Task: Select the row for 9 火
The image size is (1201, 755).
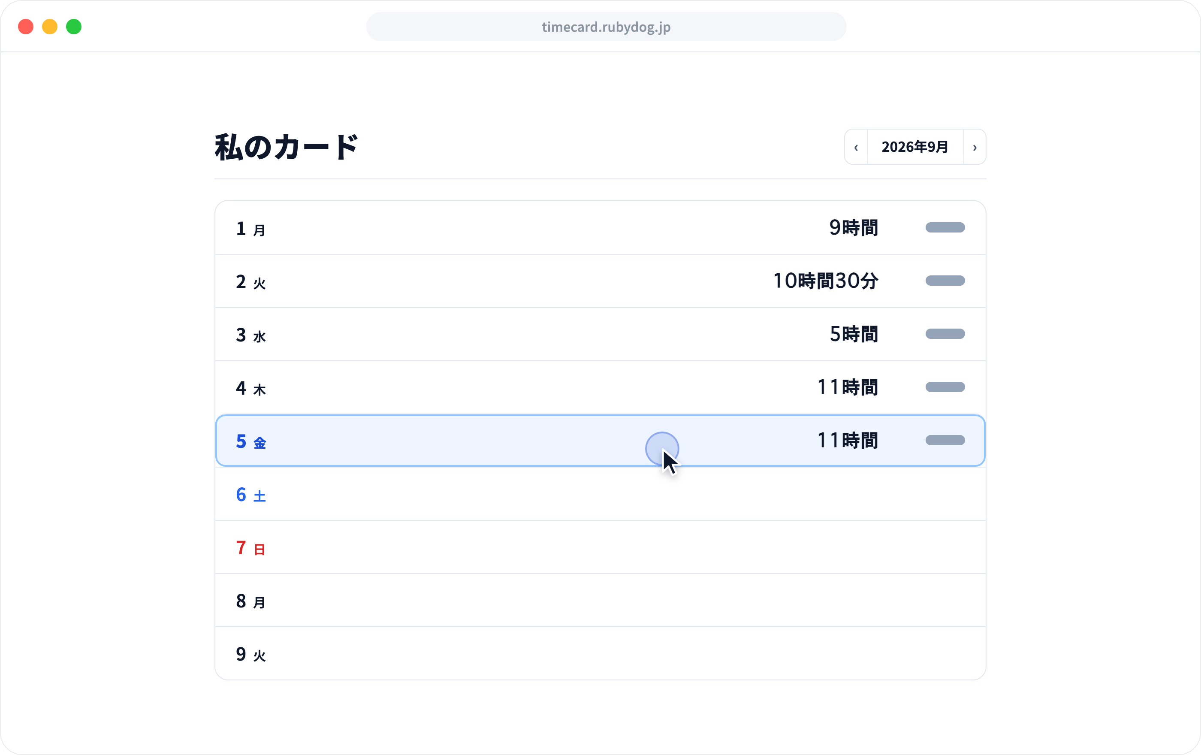Action: point(600,653)
